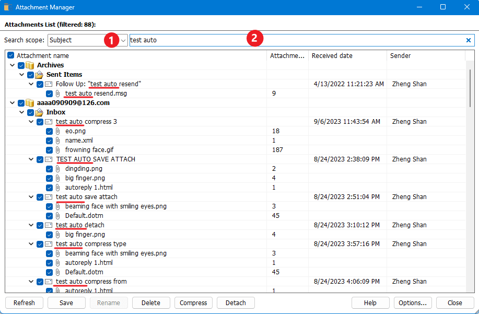Image resolution: width=479 pixels, height=314 pixels.
Task: Click the envelope icon of "test auto compress 3"
Action: point(49,121)
